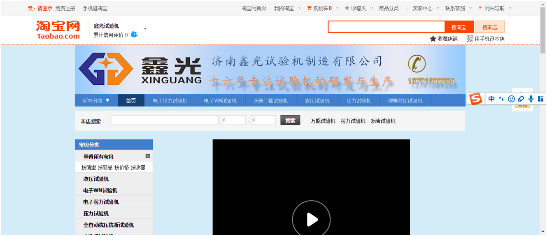Expand the 所有分类 dropdown in shop navigation

(x=96, y=101)
